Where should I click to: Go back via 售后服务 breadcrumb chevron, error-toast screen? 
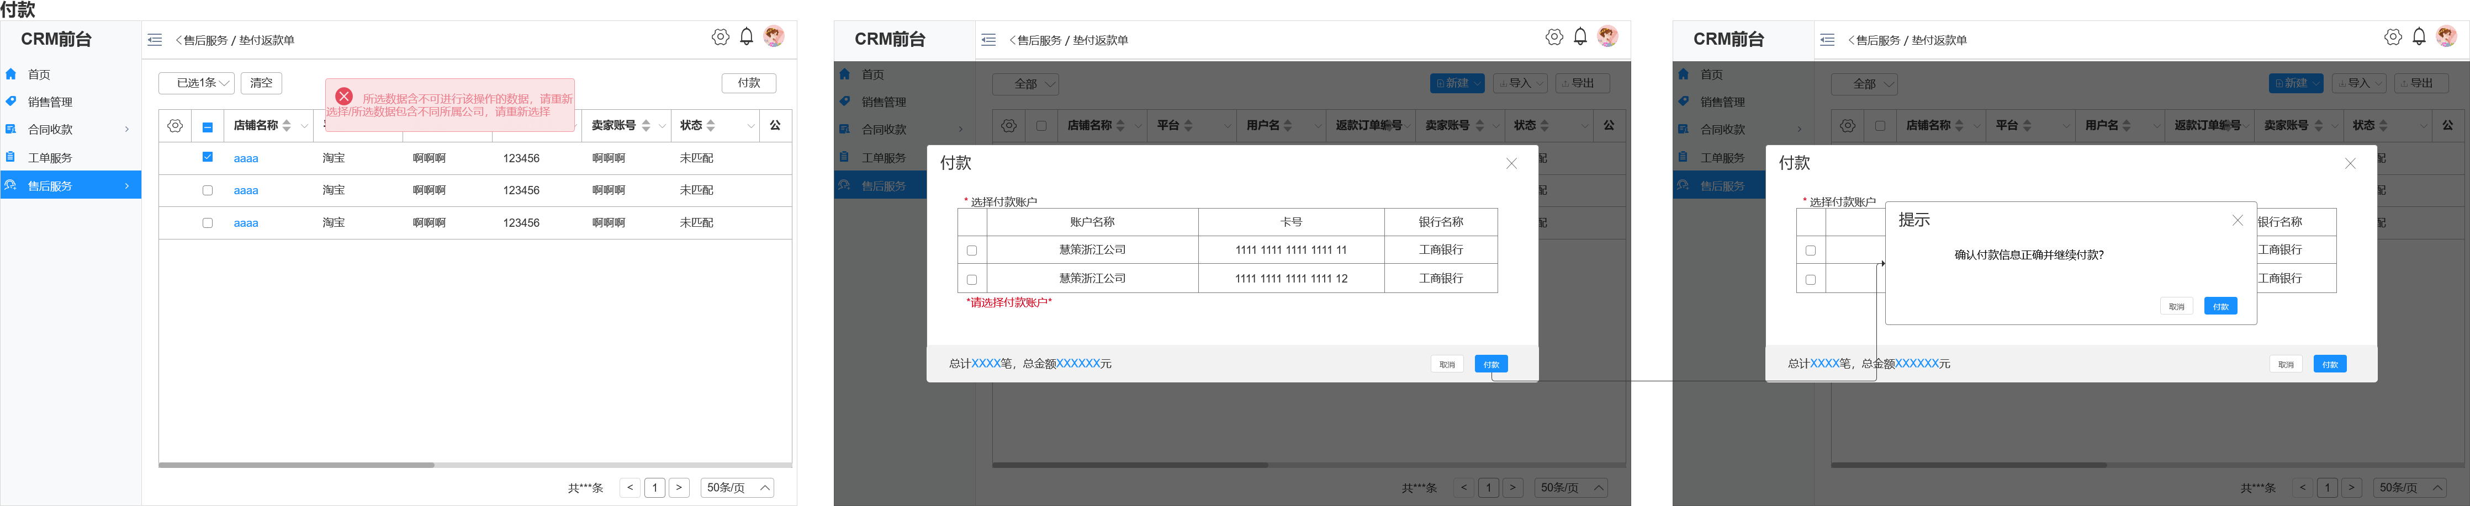coord(178,40)
